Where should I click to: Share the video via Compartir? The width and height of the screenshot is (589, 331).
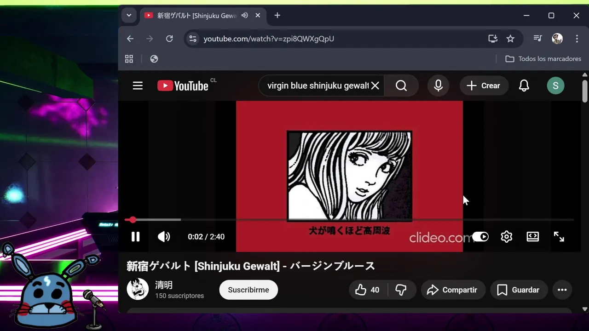point(453,290)
